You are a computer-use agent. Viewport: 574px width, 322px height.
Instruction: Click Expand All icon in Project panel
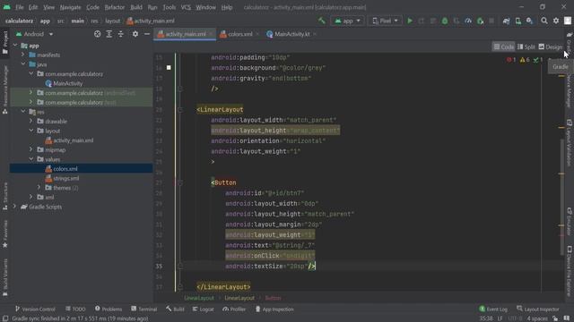(109, 34)
